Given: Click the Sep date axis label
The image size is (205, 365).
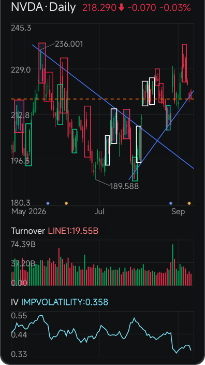Looking at the screenshot, I should click(x=178, y=212).
